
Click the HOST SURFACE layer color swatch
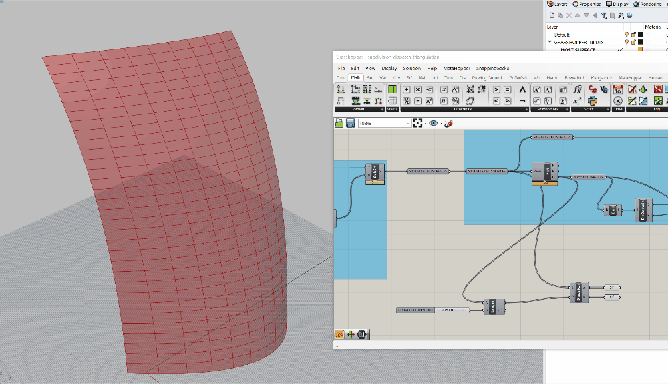tap(640, 49)
